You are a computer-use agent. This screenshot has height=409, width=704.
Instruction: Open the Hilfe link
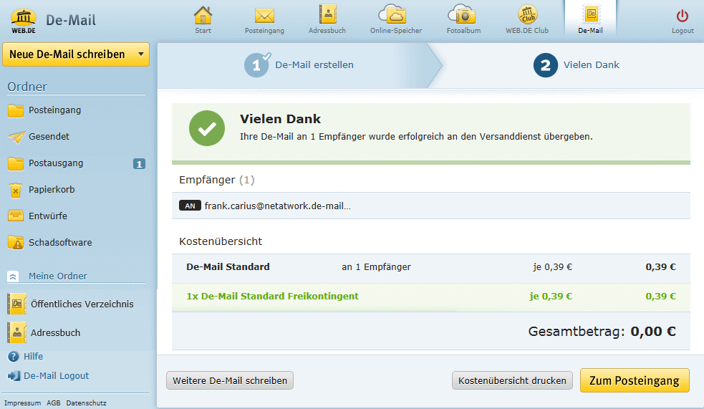(33, 357)
